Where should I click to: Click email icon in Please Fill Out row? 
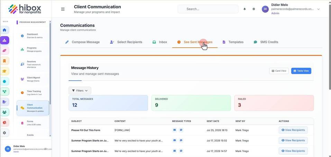[x=175, y=130]
